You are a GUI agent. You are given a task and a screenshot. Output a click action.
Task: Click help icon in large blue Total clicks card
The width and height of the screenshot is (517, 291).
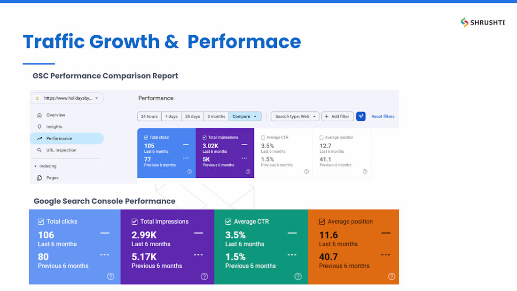click(111, 276)
